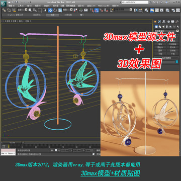The height and width of the screenshot is (181, 181).
Task: Toggle Window/Crossing selection mode
Action: 45,10
